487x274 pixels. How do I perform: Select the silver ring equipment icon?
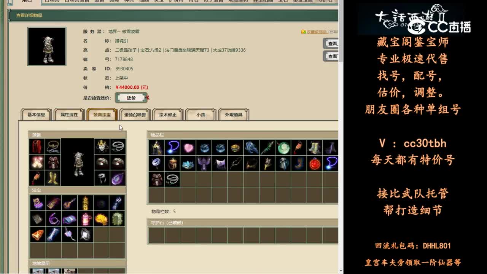click(x=102, y=178)
